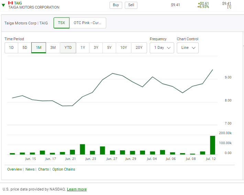The width and height of the screenshot is (244, 195).
Task: Click the price line endpoint at Jul. 12
Action: pos(213,70)
